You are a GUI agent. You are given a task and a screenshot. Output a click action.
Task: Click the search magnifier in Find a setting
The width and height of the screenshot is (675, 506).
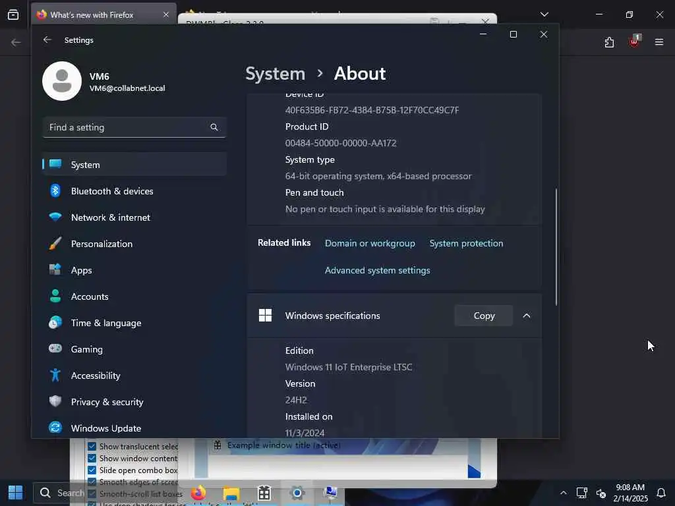[x=214, y=127]
